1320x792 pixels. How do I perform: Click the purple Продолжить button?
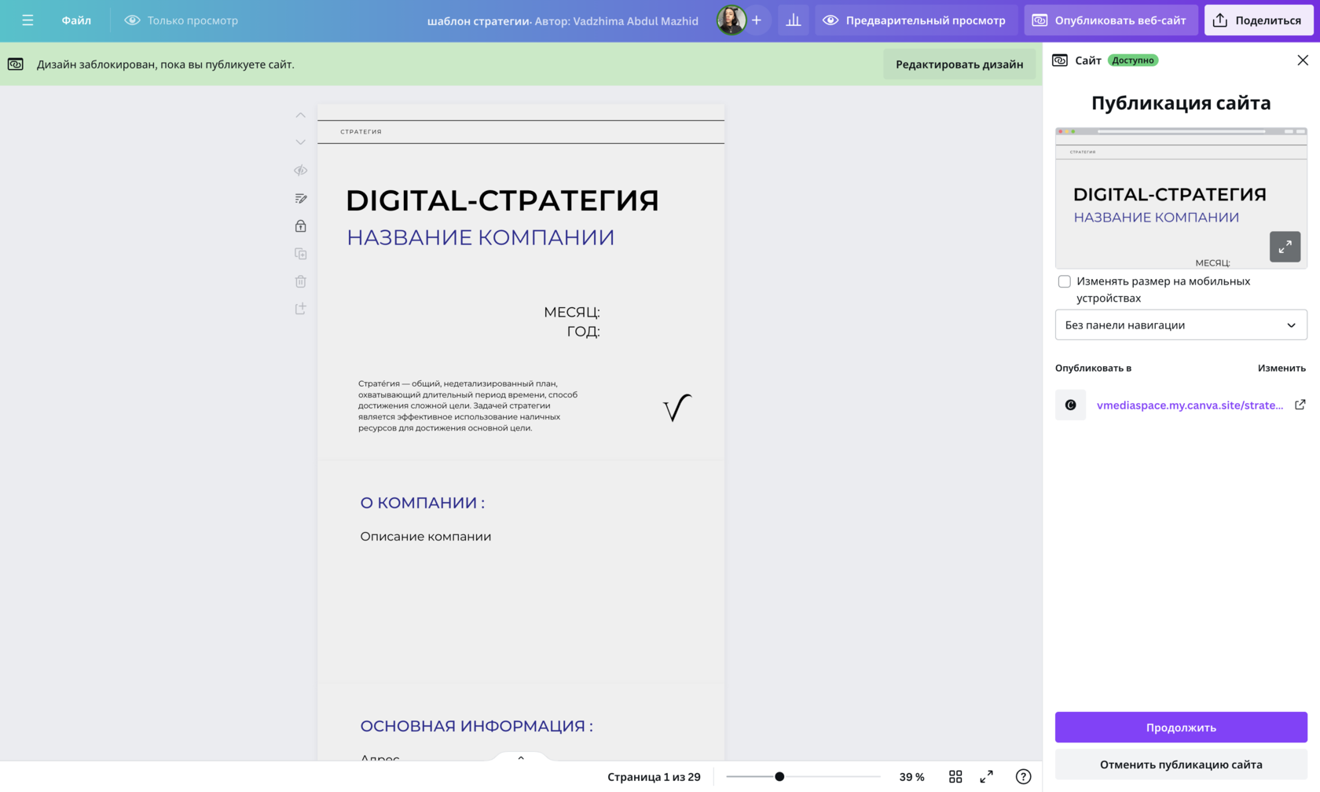1180,728
